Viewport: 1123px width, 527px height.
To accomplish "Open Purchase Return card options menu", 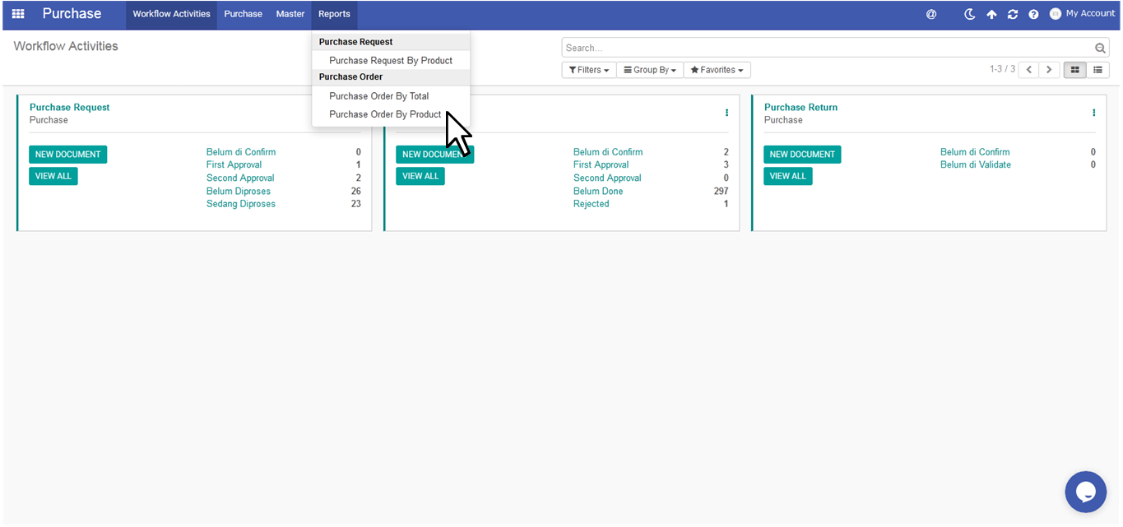I will click(x=1093, y=113).
